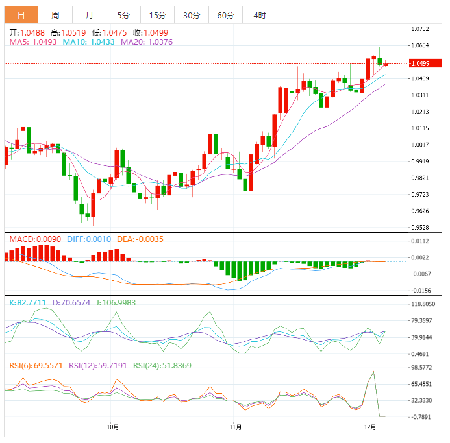Click the KDJ K value label
The image size is (450, 443).
point(27,302)
